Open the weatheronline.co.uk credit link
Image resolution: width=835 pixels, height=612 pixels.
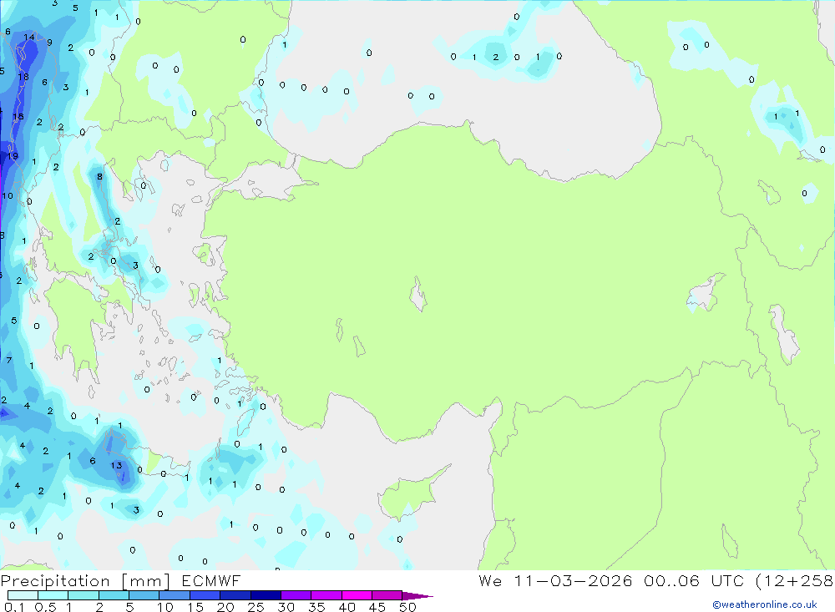765,604
